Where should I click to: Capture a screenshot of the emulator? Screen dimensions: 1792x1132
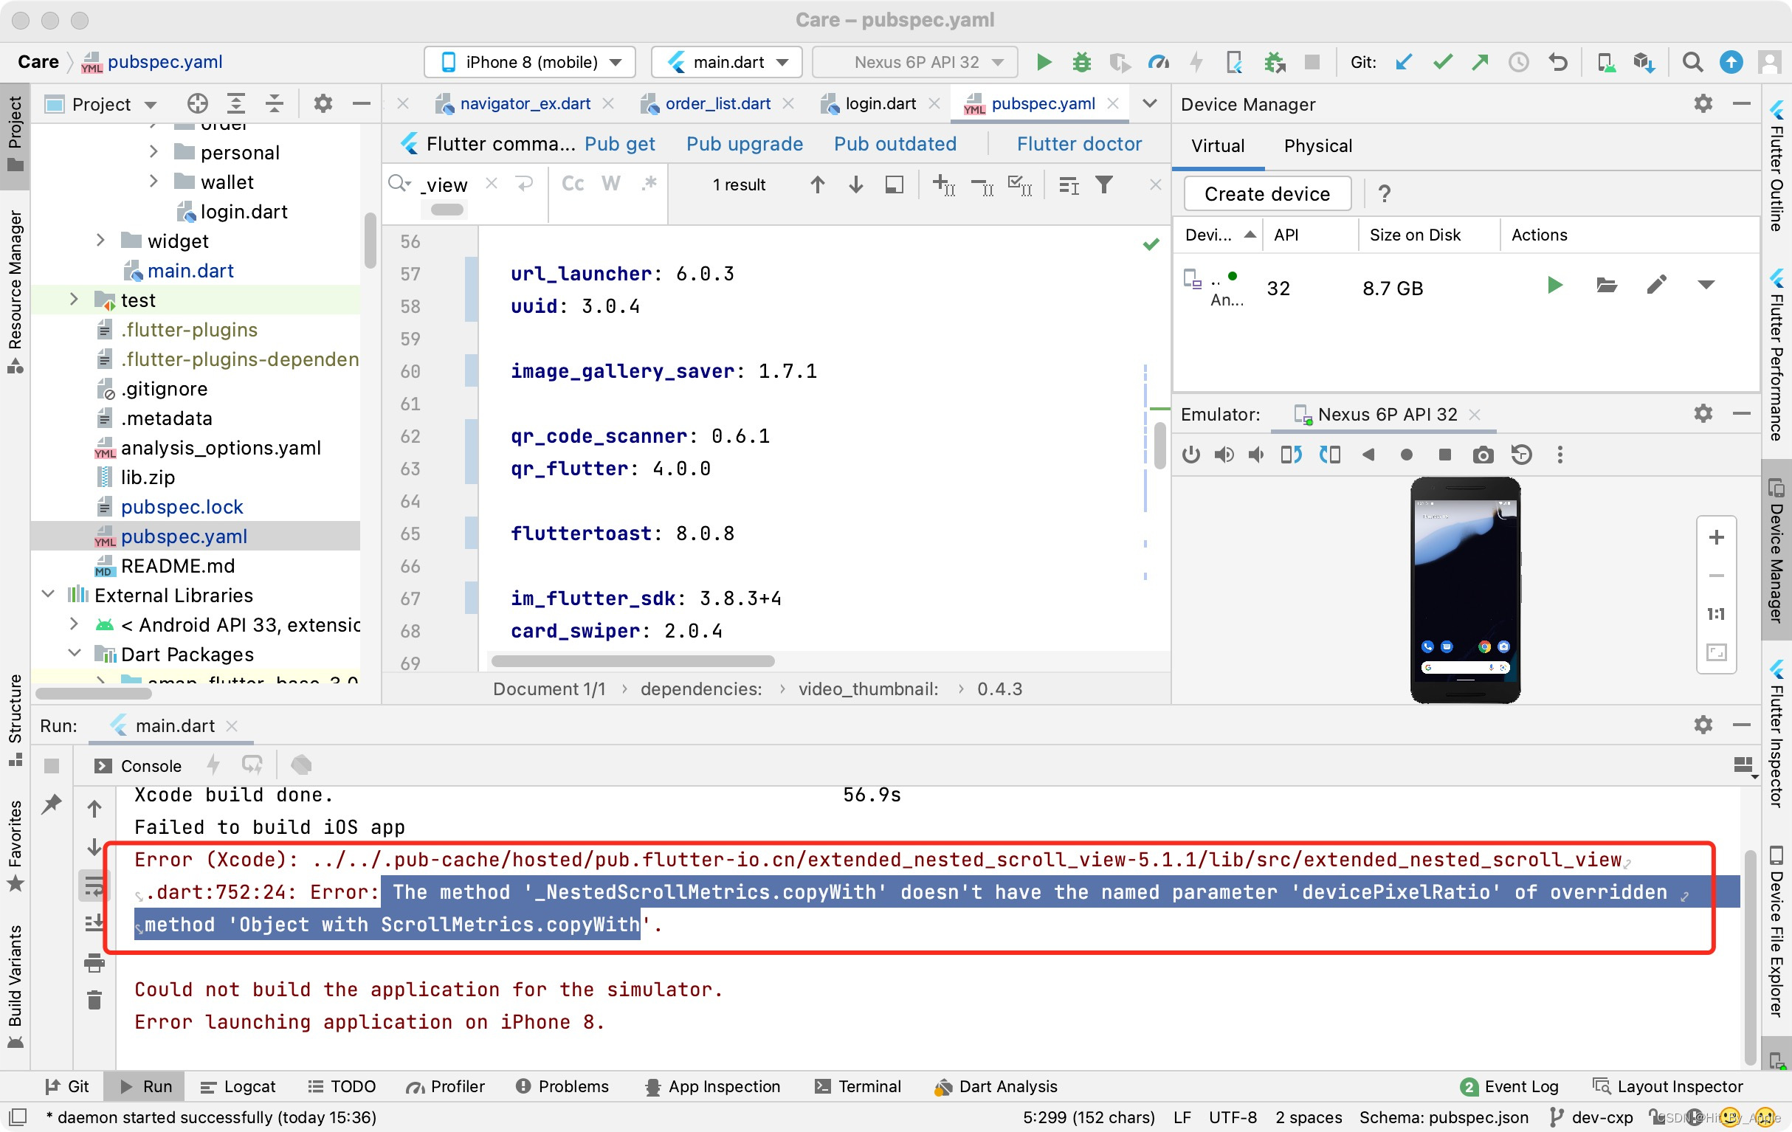tap(1483, 455)
